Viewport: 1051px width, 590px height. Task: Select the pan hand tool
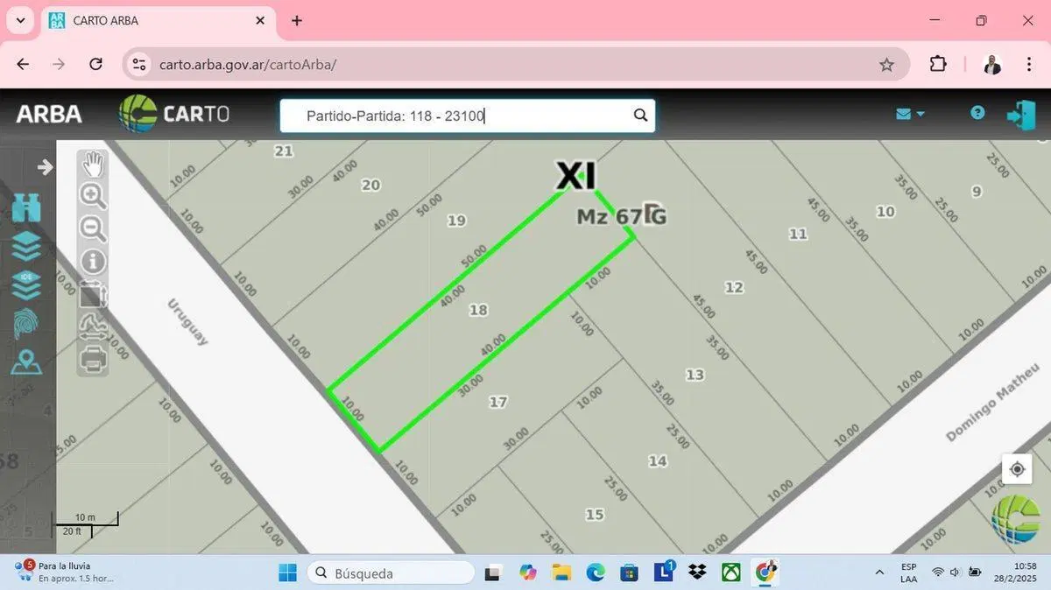(x=93, y=164)
